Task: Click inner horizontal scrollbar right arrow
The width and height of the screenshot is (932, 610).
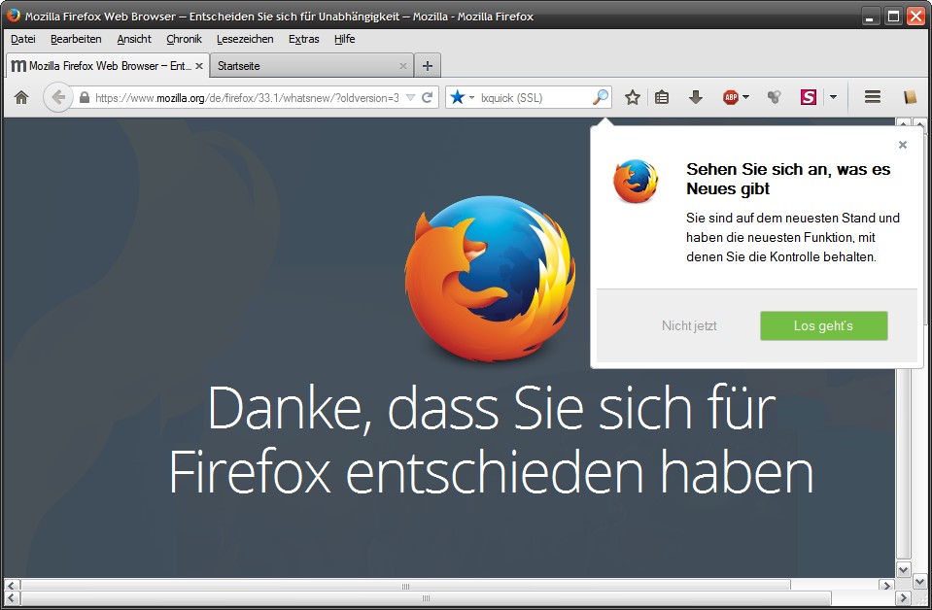Action: 887,586
